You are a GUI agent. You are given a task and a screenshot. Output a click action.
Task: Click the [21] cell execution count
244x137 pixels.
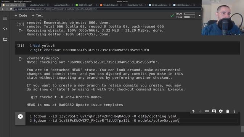(20, 46)
